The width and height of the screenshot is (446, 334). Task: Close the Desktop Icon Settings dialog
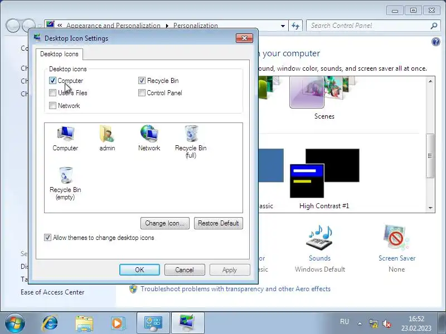[244, 38]
